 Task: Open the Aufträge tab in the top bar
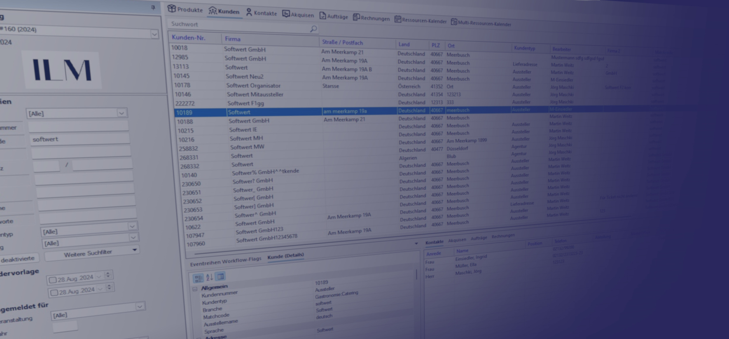coord(334,16)
